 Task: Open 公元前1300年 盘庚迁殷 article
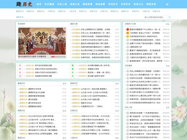click(x=90, y=99)
